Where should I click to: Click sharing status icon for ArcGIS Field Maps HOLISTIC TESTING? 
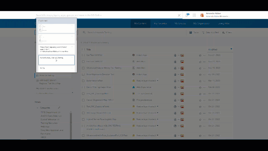pos(175,126)
